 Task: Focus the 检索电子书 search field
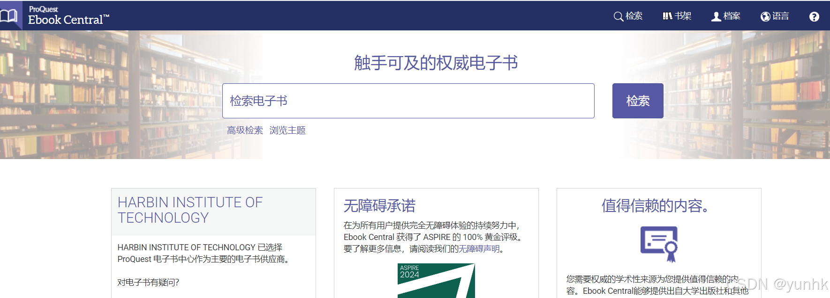click(408, 101)
